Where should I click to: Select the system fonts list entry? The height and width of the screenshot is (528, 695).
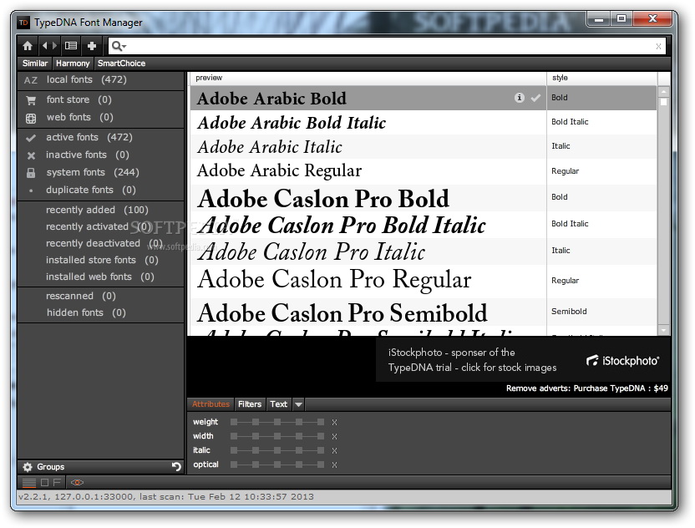coord(75,172)
